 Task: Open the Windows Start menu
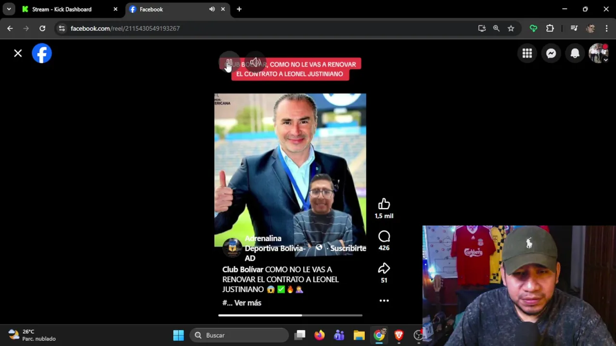(179, 335)
